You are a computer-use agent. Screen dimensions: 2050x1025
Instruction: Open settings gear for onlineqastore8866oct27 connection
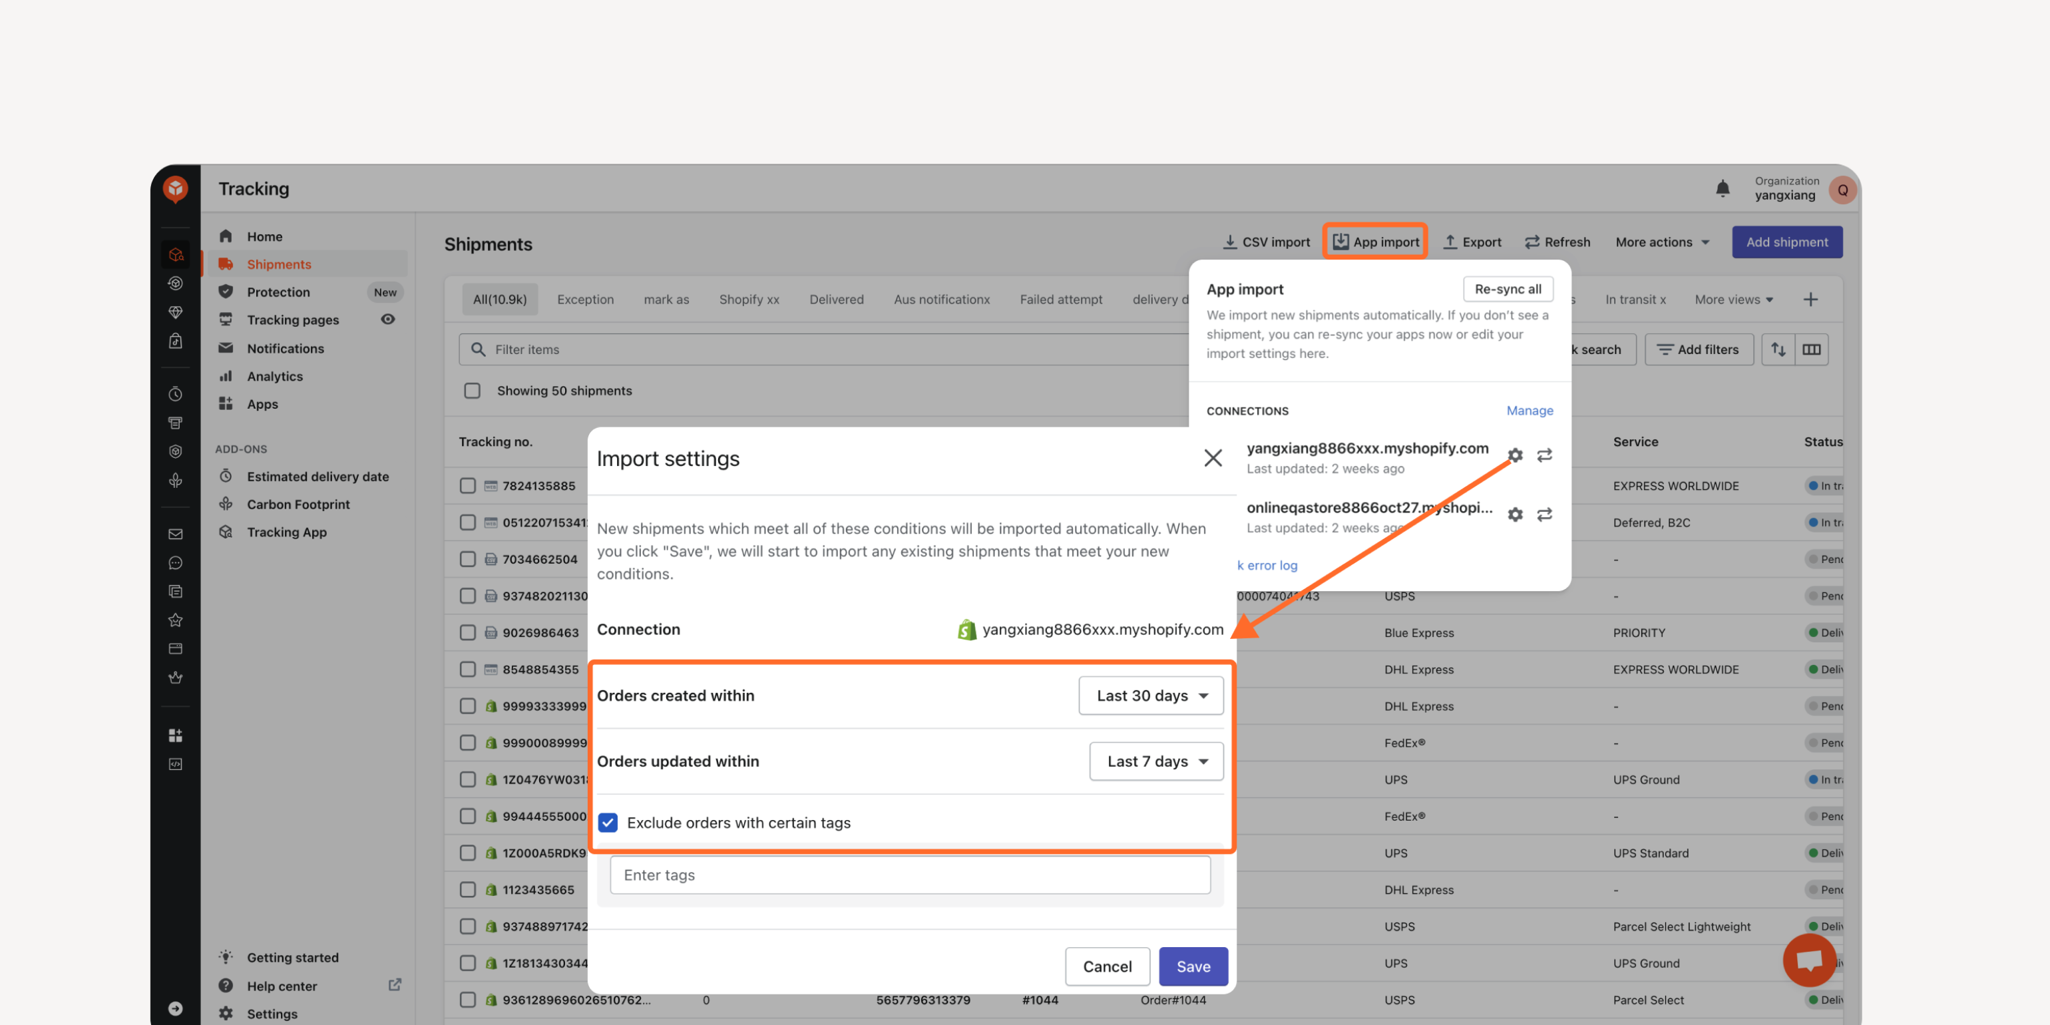click(x=1516, y=515)
